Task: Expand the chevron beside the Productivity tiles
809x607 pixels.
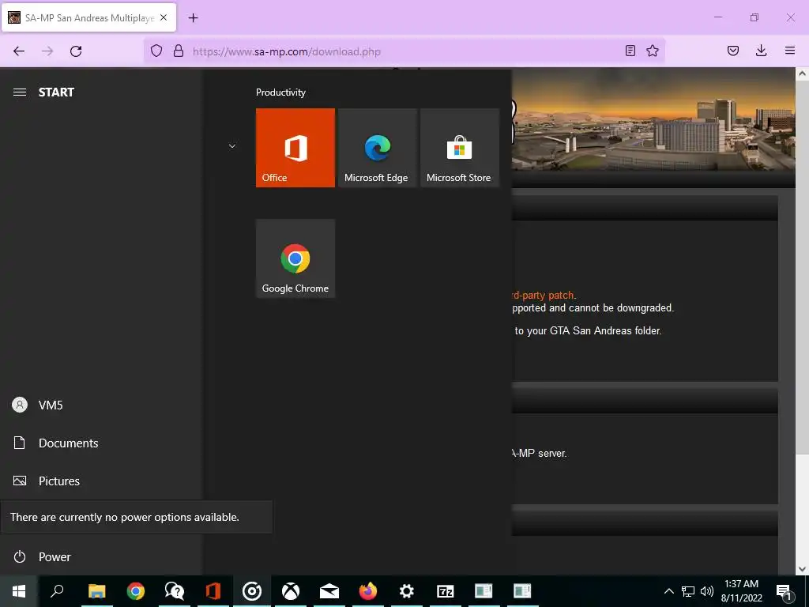Action: click(232, 146)
